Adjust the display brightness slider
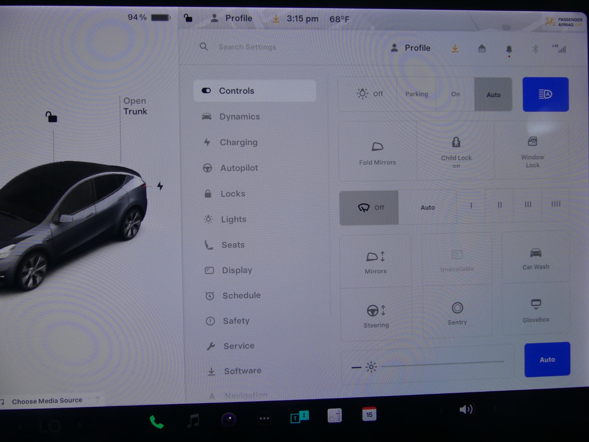 coord(442,363)
